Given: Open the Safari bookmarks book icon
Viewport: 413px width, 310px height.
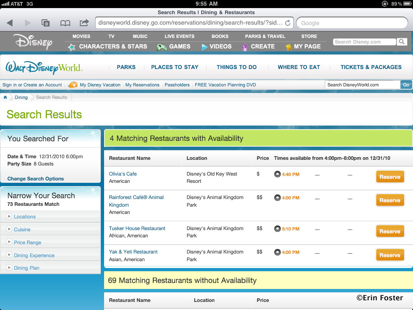Looking at the screenshot, I should point(65,23).
